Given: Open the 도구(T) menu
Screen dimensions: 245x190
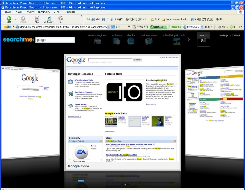Looking at the screenshot, I should (x=57, y=12).
